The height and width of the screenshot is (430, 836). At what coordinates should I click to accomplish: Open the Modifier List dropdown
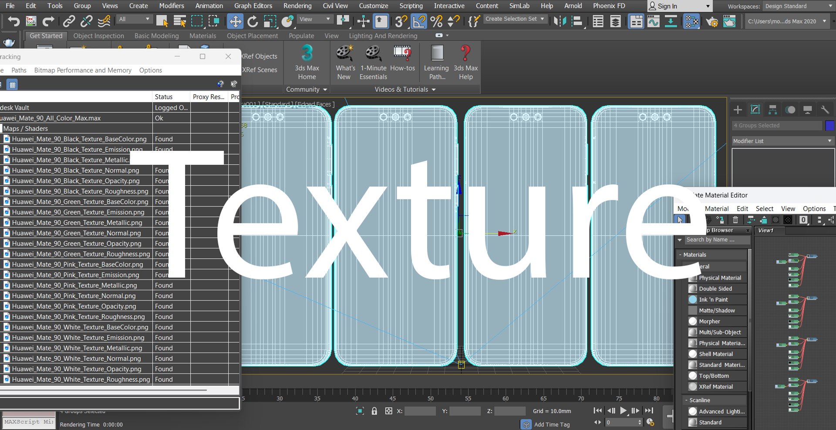783,141
